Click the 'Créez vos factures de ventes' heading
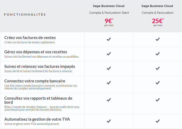The image size is (182, 129). point(30,37)
